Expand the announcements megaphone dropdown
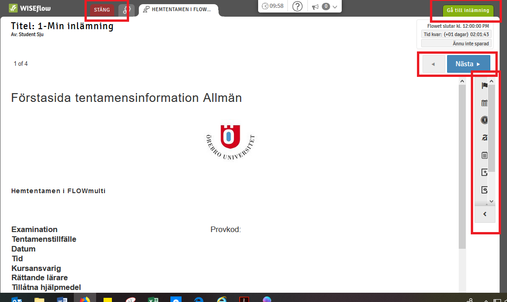This screenshot has width=507, height=302. click(x=325, y=6)
